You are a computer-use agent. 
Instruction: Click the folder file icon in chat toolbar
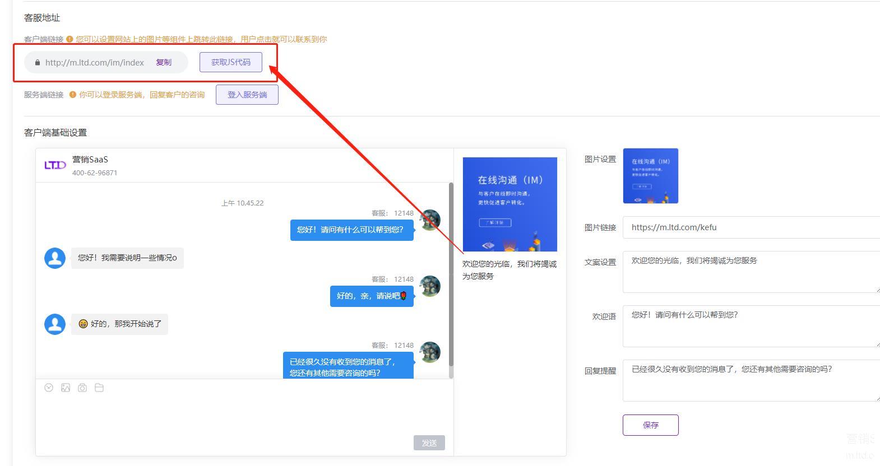[99, 388]
